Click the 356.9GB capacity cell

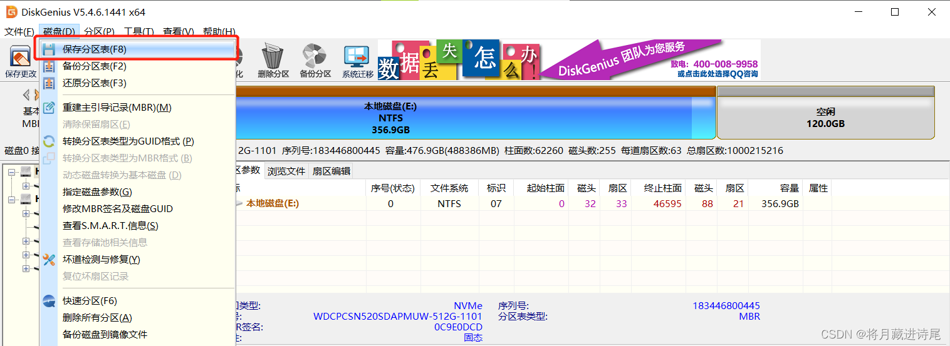[x=780, y=204]
